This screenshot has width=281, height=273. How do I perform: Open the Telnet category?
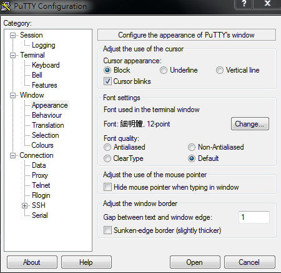pos(41,185)
